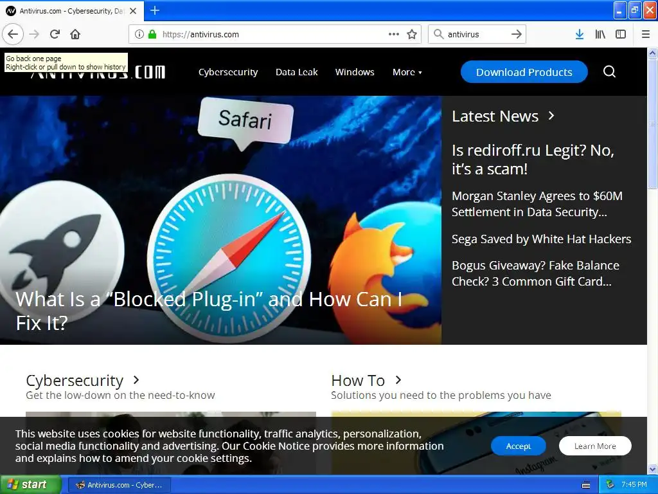Click the green secure connection padlock

click(152, 34)
